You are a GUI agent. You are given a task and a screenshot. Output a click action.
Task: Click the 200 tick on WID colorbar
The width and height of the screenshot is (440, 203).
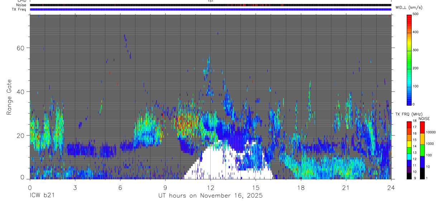click(416, 68)
